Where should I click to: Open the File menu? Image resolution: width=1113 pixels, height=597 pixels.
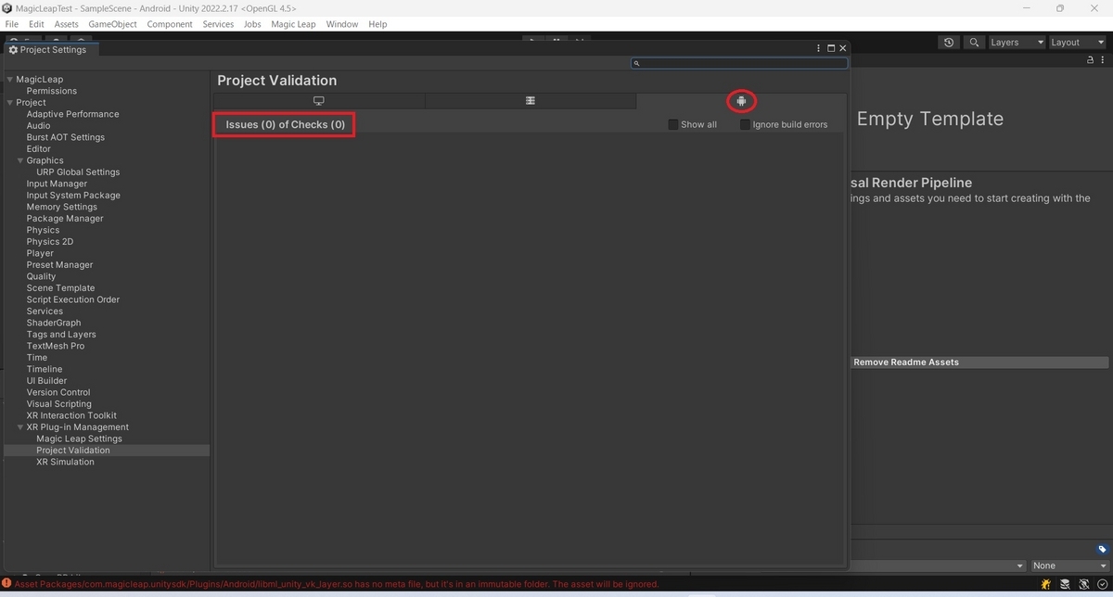point(12,24)
